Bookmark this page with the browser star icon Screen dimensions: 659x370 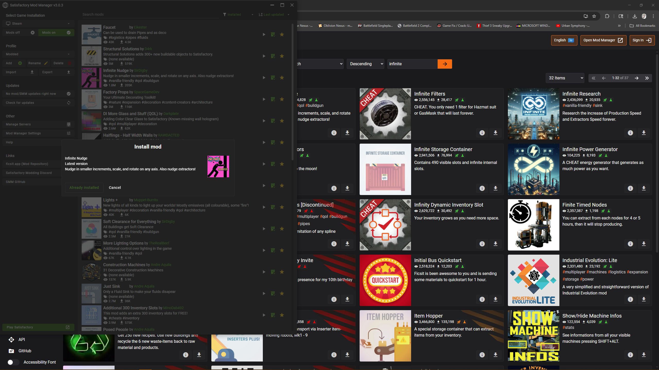tap(594, 16)
